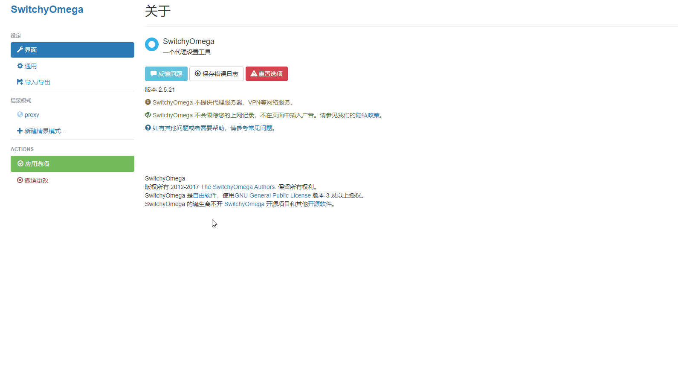The width and height of the screenshot is (678, 375).
Task: Open the 开源软件 link
Action: tap(320, 204)
